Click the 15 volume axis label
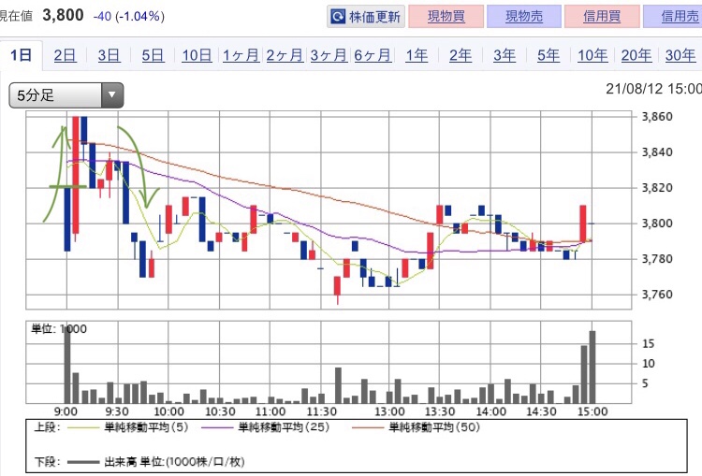 tap(648, 344)
